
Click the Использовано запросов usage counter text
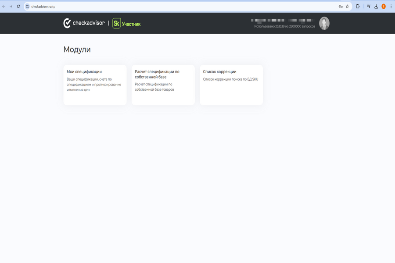[284, 26]
